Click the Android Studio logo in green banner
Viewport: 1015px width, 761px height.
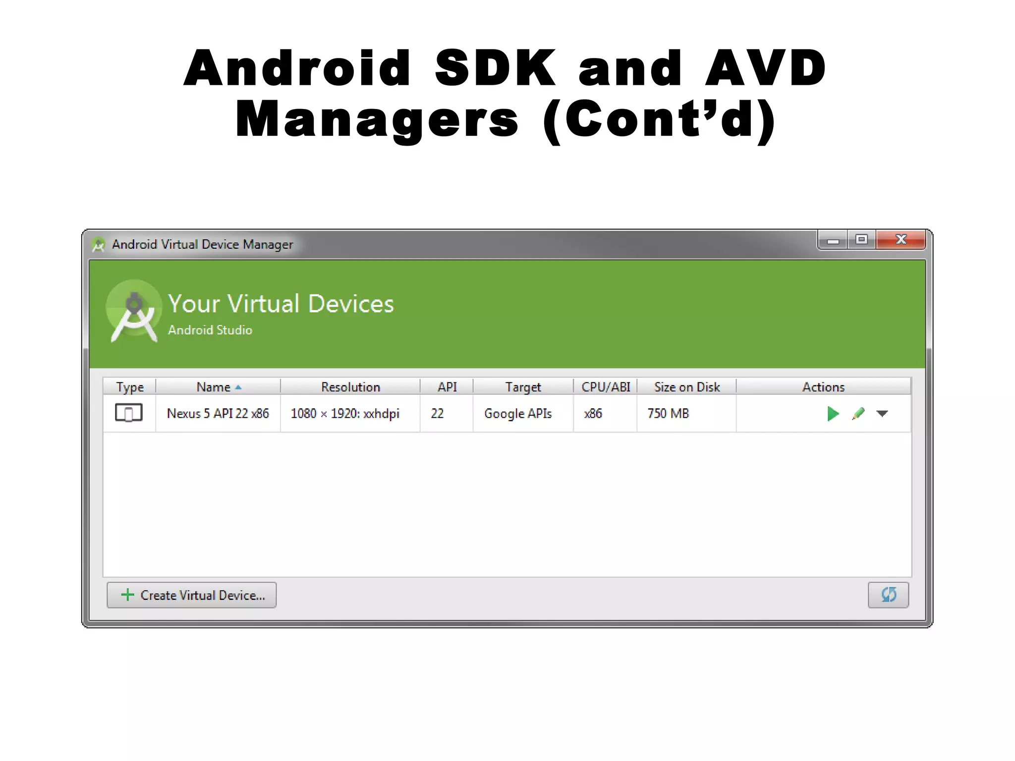coord(134,311)
